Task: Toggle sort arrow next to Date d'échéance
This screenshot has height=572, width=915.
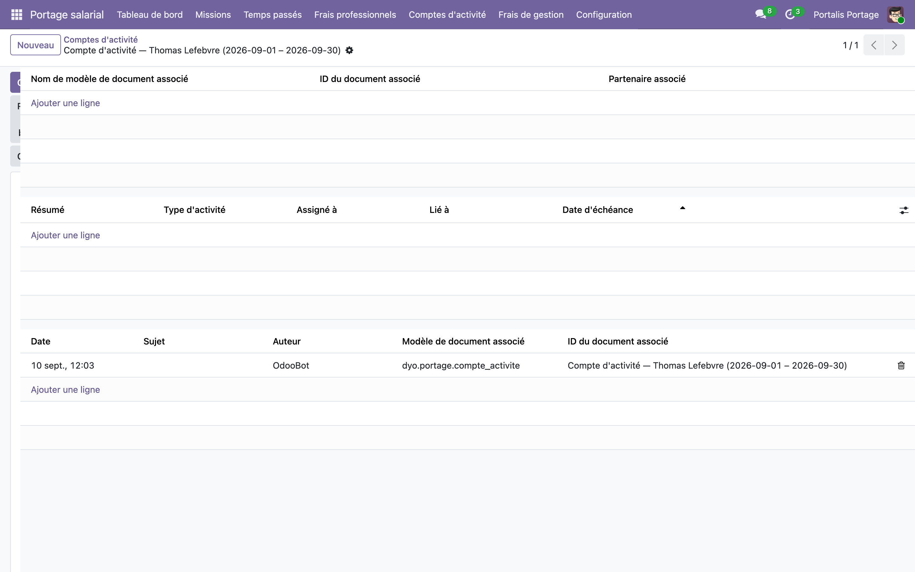Action: [682, 208]
